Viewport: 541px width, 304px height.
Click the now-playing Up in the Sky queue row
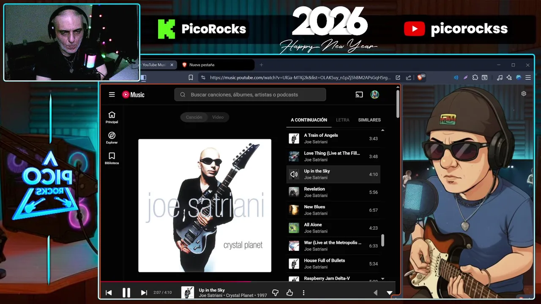[x=333, y=174]
